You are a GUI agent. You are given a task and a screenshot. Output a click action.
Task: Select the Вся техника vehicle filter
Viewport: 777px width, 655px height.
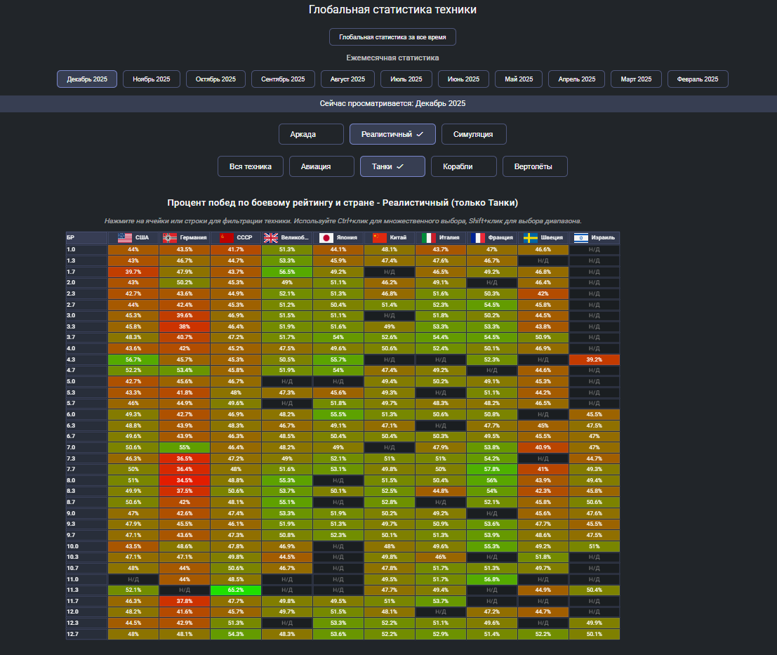251,166
